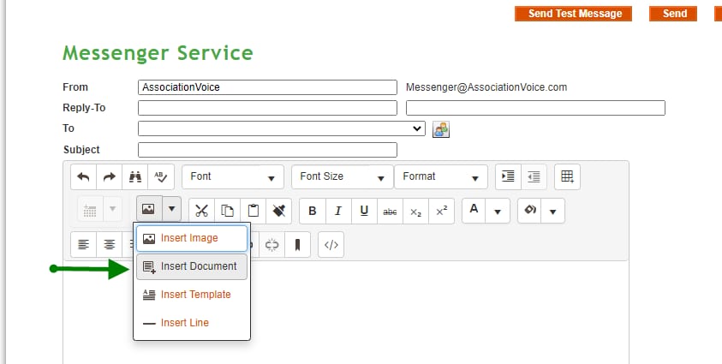Viewport: 722px width, 364px height.
Task: Click the Copy icon
Action: [x=228, y=211]
